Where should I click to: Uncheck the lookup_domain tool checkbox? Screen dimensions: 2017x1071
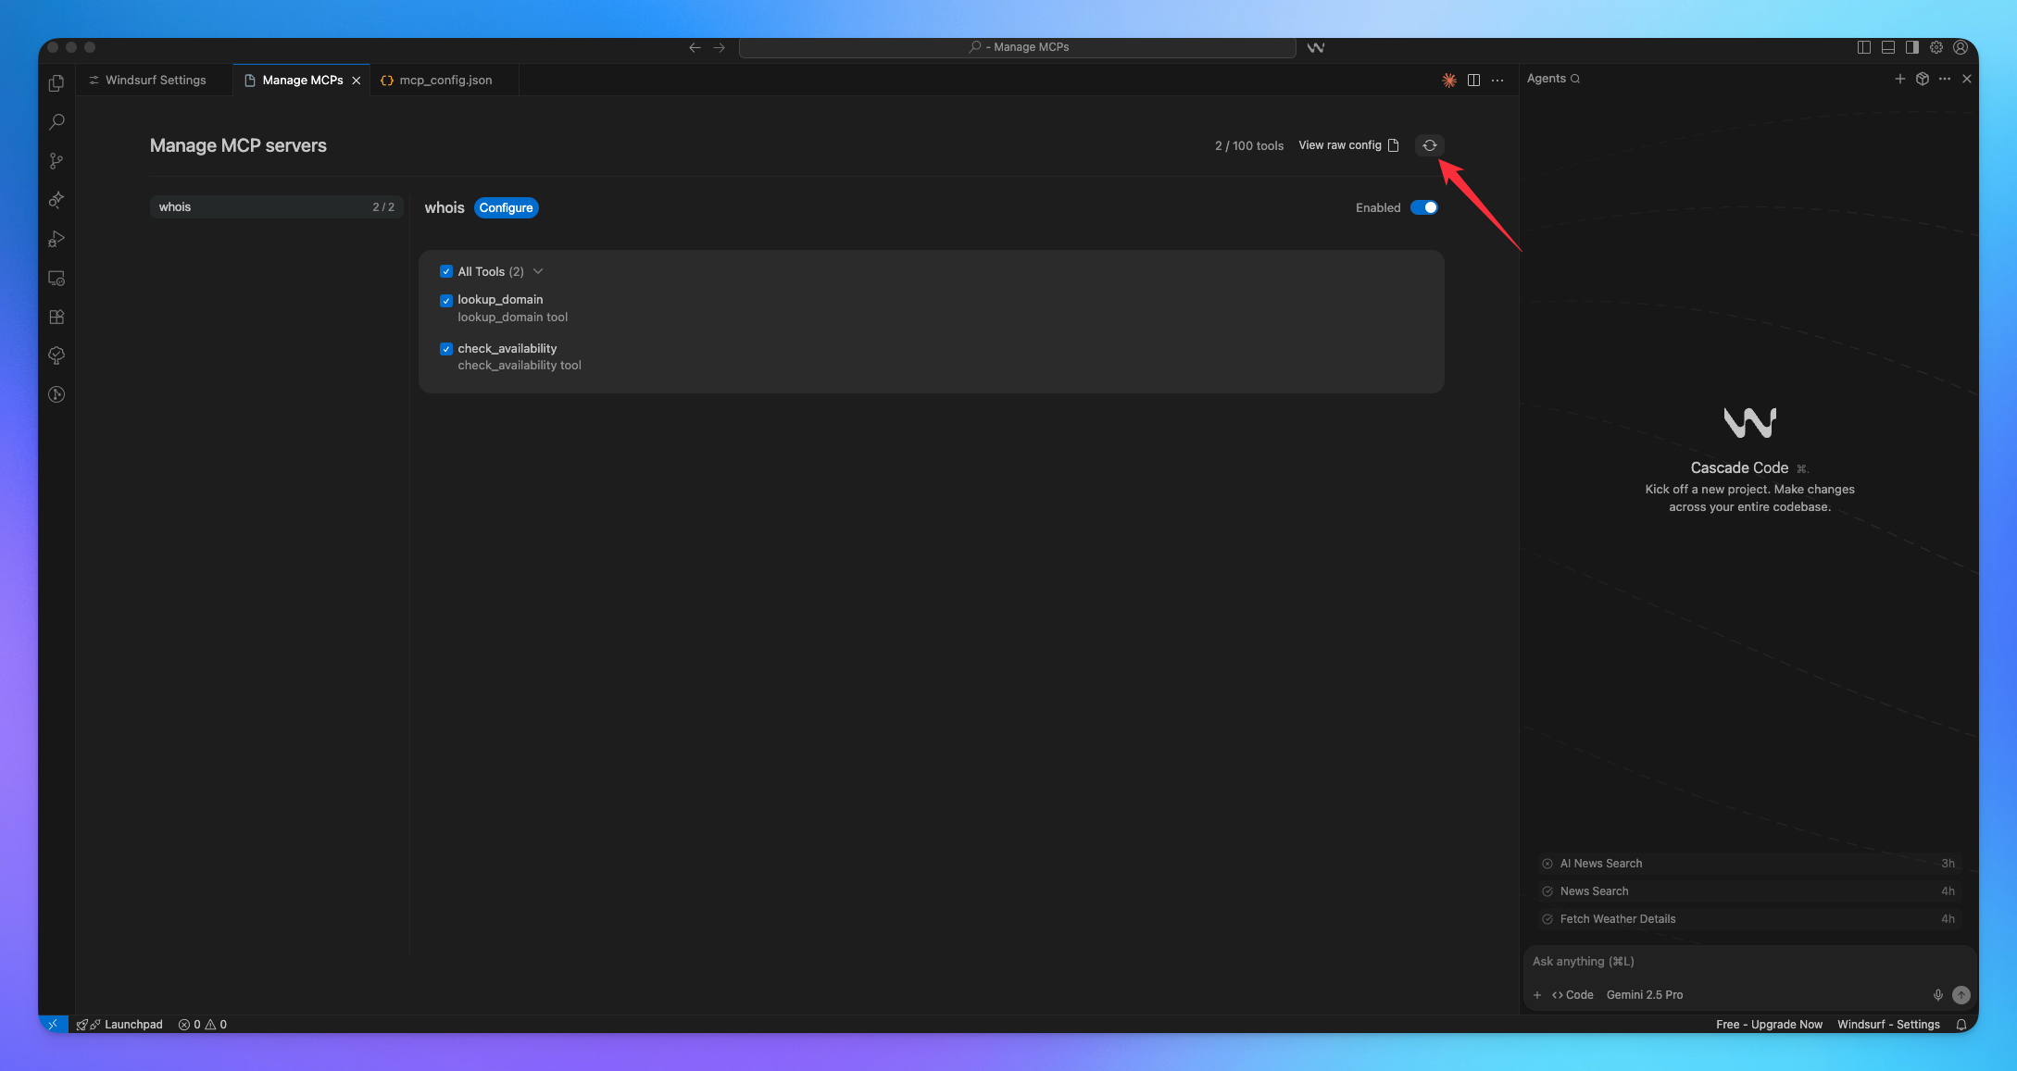tap(446, 300)
